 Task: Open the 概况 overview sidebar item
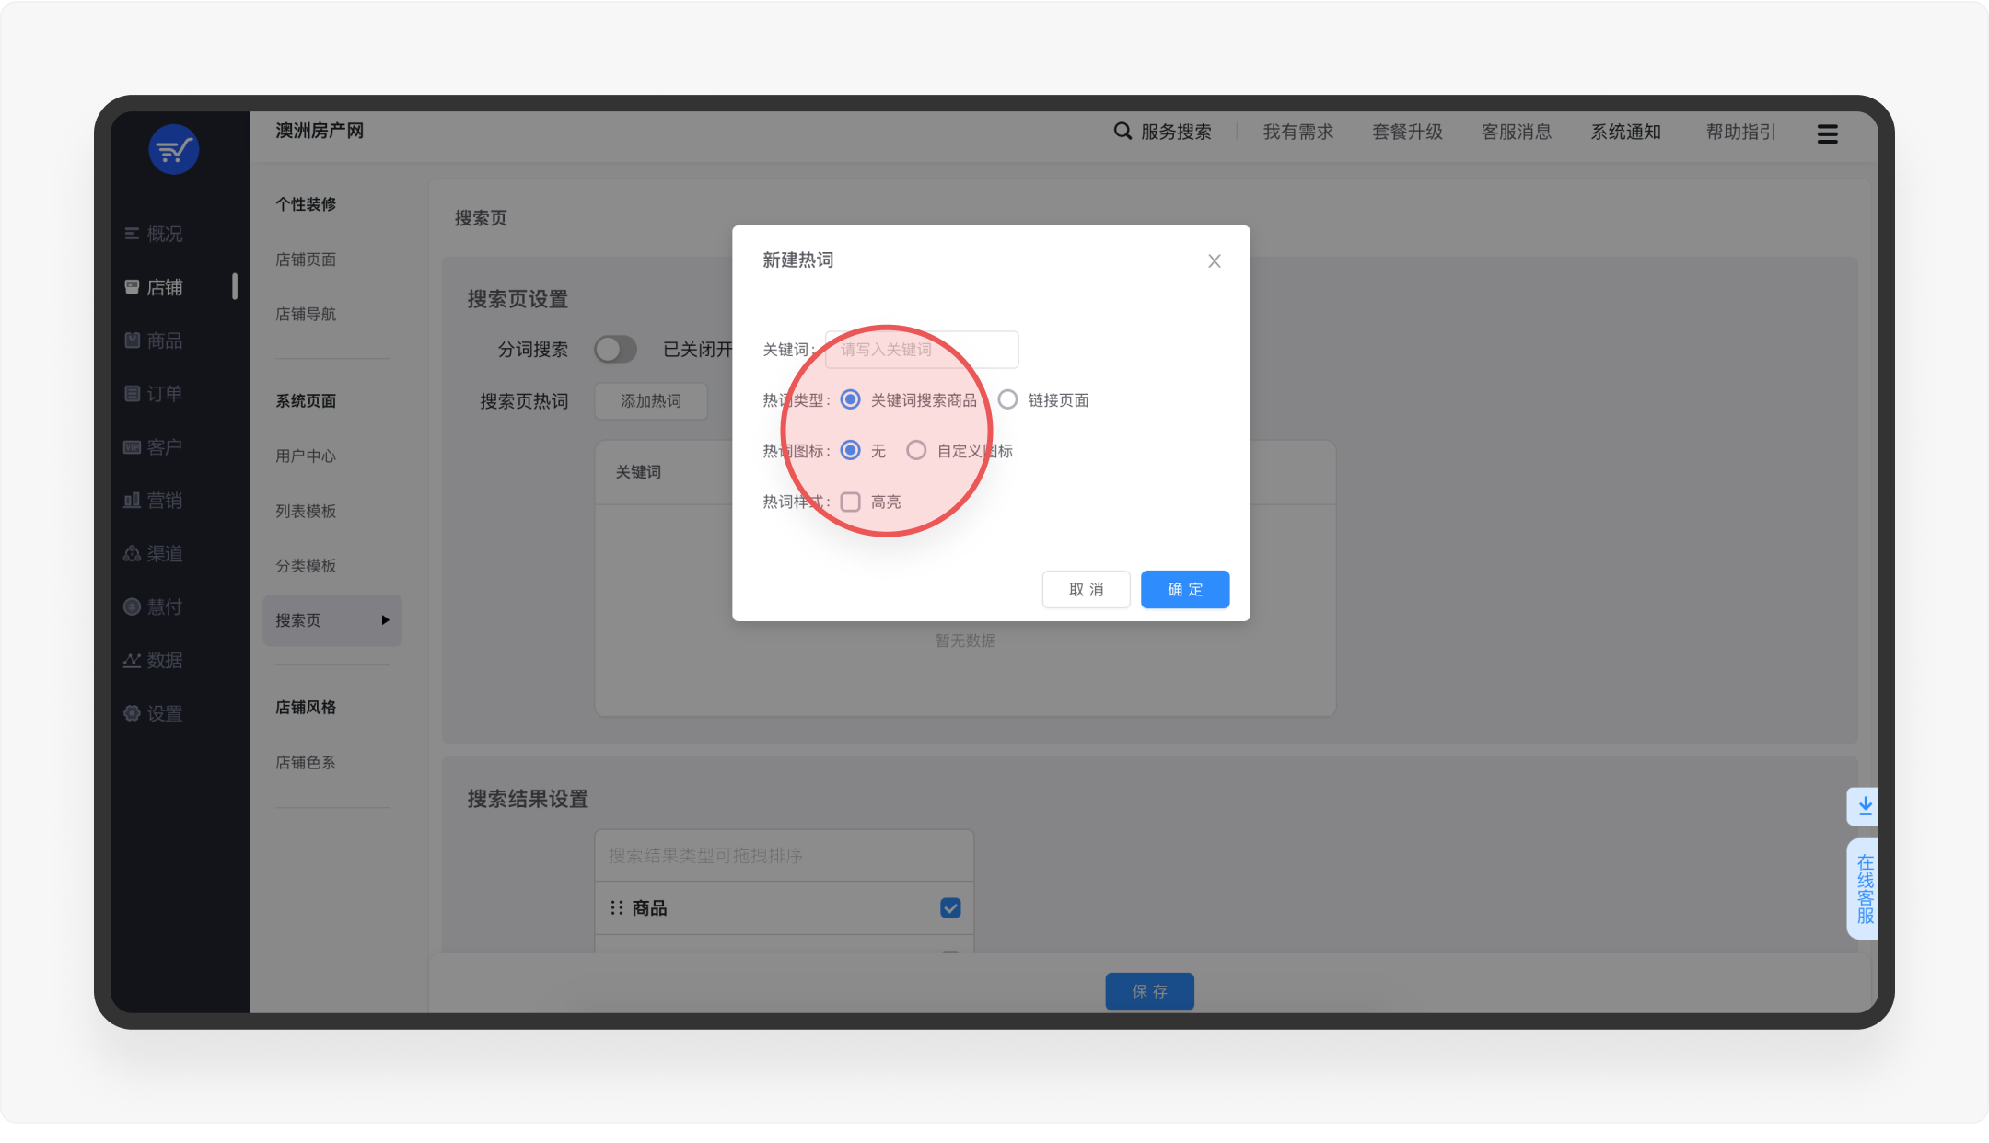[x=154, y=234]
